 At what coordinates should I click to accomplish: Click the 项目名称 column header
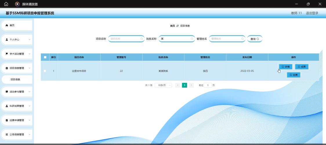click(79, 57)
